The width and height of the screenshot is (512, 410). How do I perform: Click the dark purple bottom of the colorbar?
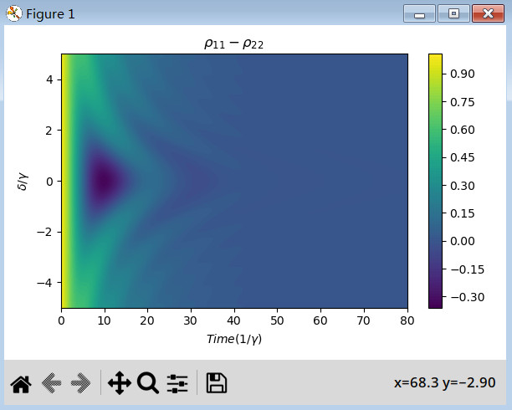coord(435,303)
